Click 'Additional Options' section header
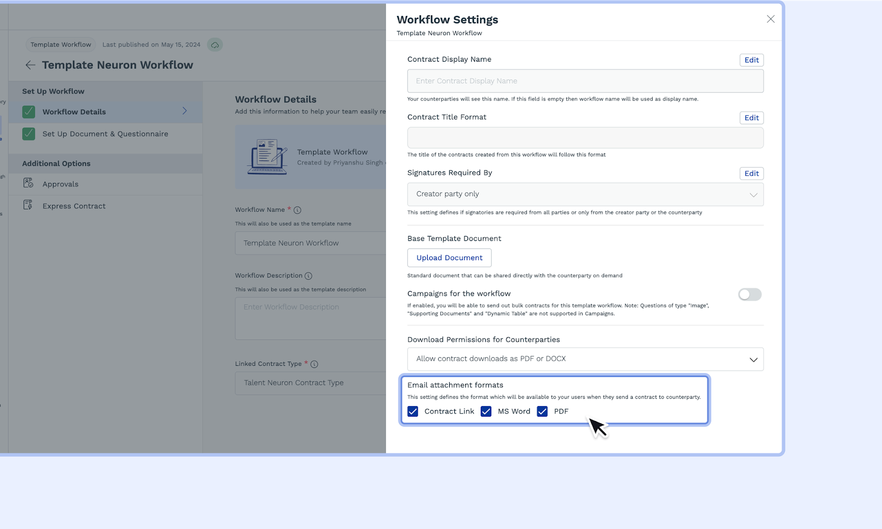Screen dimensions: 882x529 tap(56, 164)
